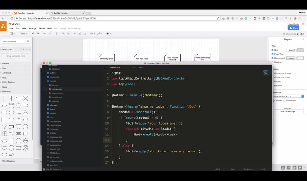Screen dimensions: 307x181
Task: Switch to the BotMan Studio browser tab
Action: [67, 13]
